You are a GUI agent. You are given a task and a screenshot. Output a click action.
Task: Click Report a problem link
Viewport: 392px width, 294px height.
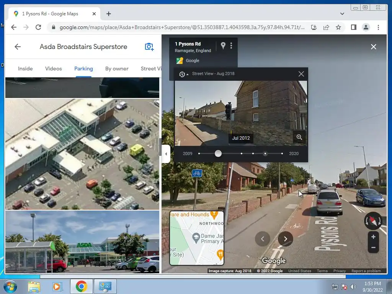click(366, 271)
